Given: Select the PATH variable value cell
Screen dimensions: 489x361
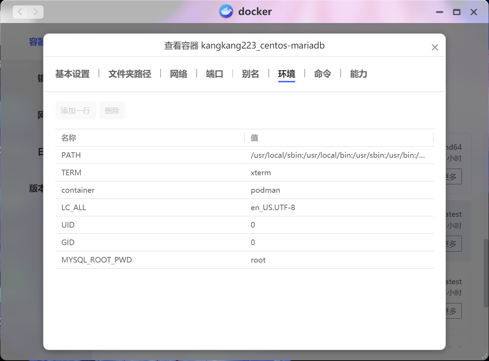Looking at the screenshot, I should (x=338, y=155).
